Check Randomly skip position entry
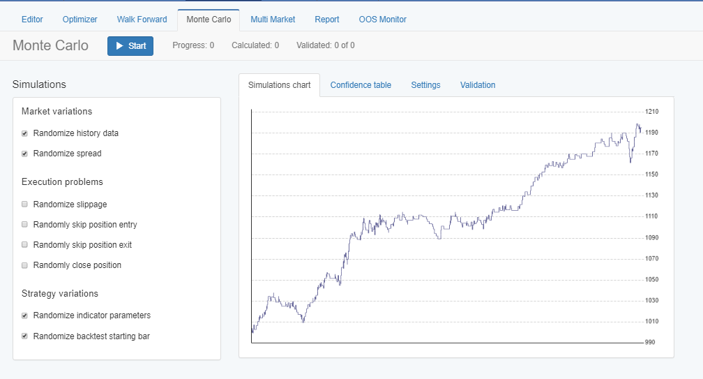Screen dimensions: 703x379 pos(24,224)
